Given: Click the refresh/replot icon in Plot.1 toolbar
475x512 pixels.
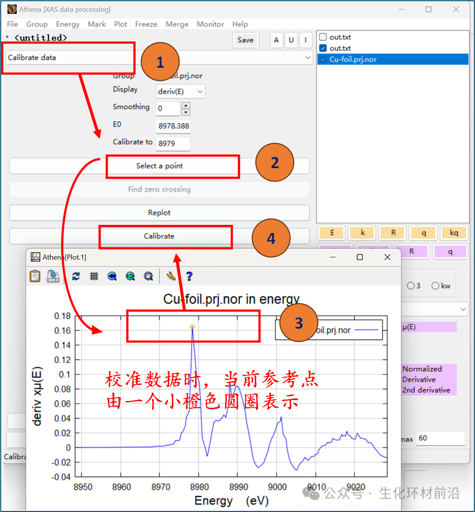Looking at the screenshot, I should tap(76, 276).
